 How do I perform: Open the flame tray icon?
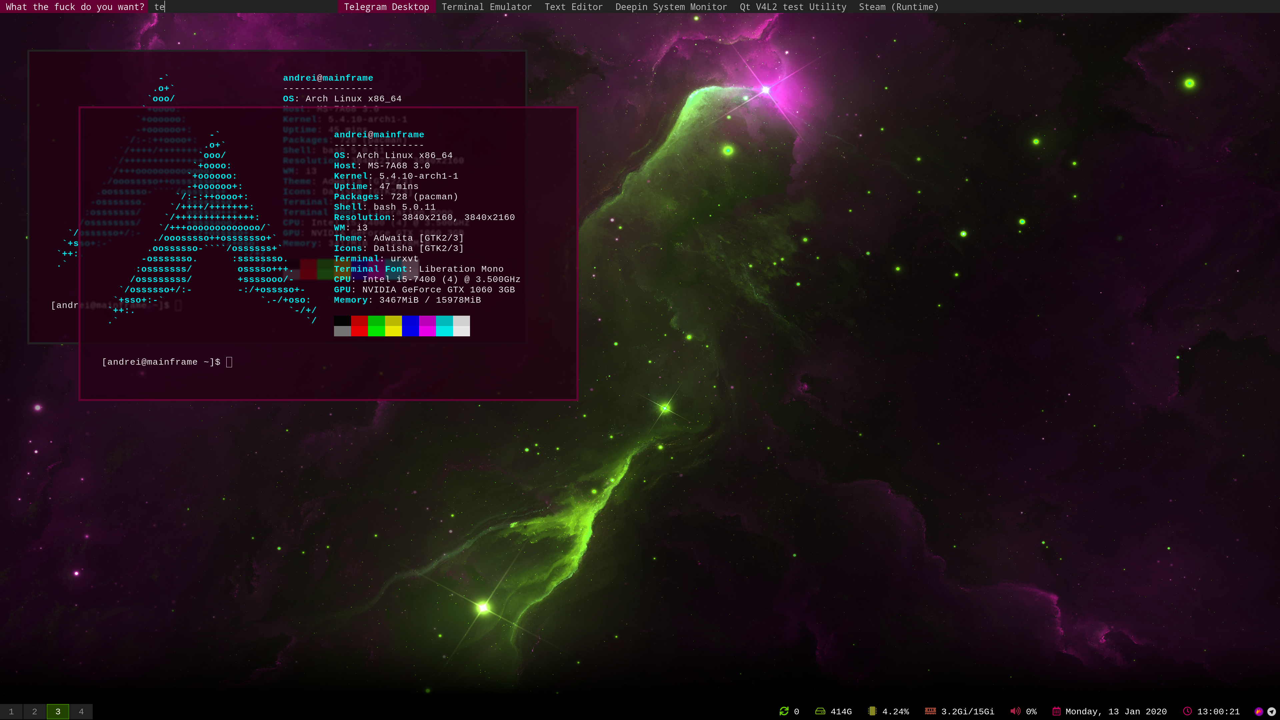coord(1259,712)
